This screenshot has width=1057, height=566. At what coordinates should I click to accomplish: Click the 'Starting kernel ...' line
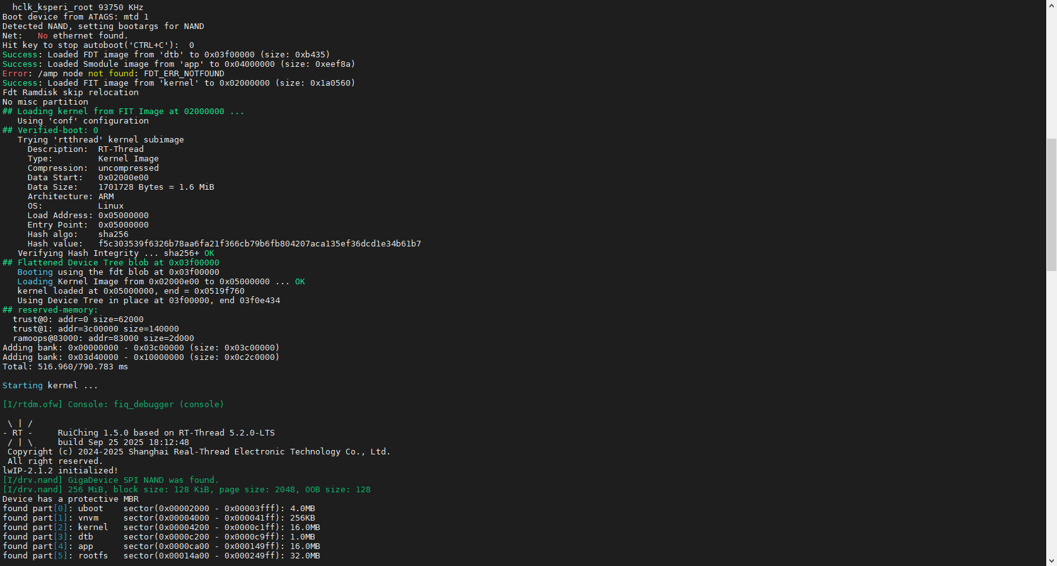pos(50,386)
